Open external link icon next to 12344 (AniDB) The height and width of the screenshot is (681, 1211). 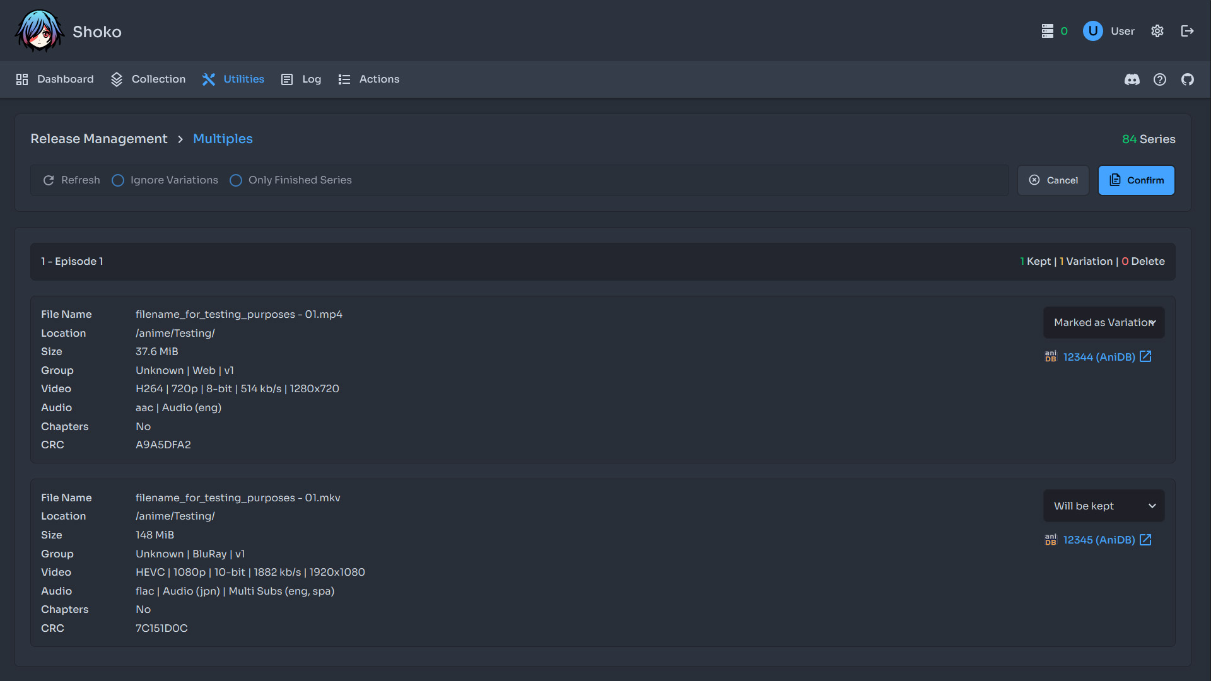[x=1145, y=356]
